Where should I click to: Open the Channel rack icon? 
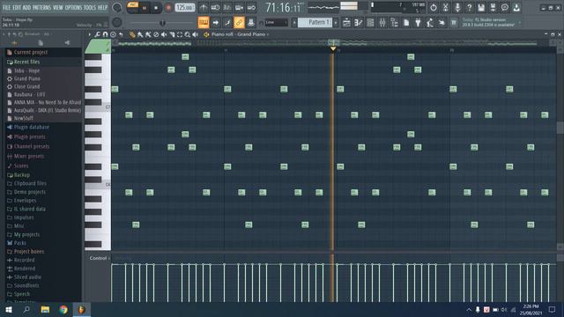(370, 23)
